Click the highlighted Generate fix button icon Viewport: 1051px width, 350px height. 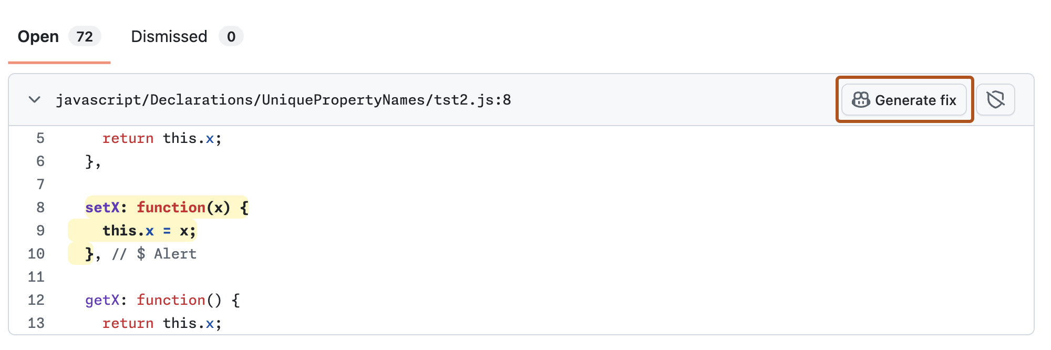click(861, 100)
